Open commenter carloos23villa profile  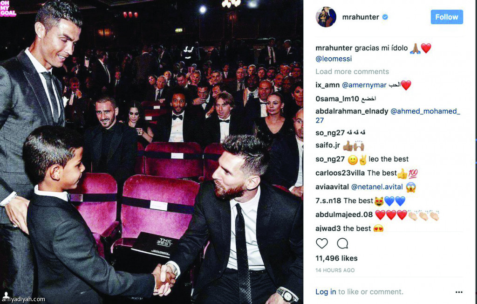340,173
